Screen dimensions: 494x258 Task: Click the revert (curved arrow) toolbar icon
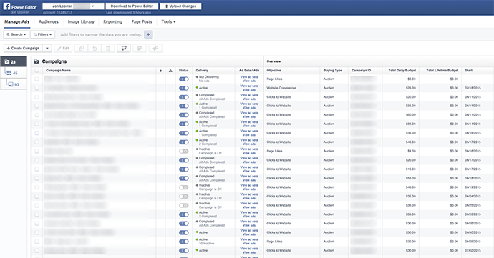coord(95,48)
